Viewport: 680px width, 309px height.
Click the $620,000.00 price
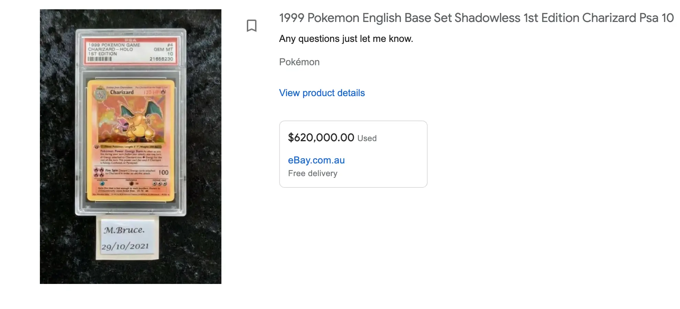coord(321,138)
